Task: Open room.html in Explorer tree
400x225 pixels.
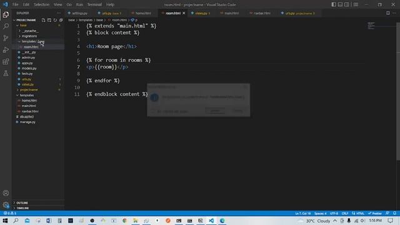Action: [x=31, y=47]
